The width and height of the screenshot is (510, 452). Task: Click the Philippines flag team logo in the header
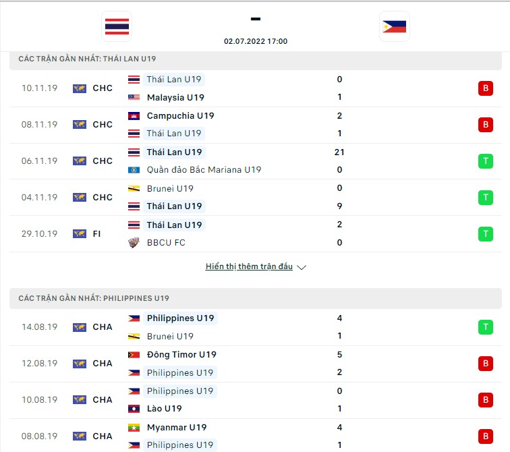[x=395, y=27]
